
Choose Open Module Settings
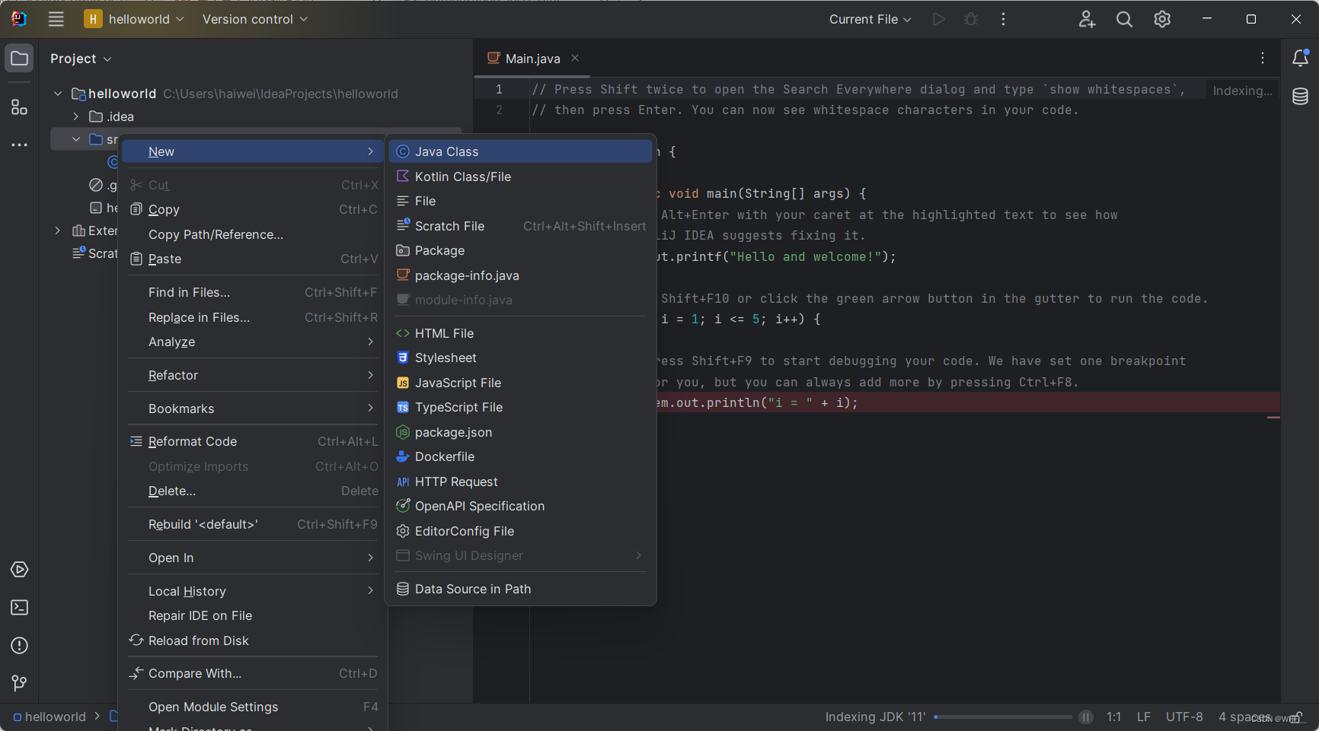253,707
